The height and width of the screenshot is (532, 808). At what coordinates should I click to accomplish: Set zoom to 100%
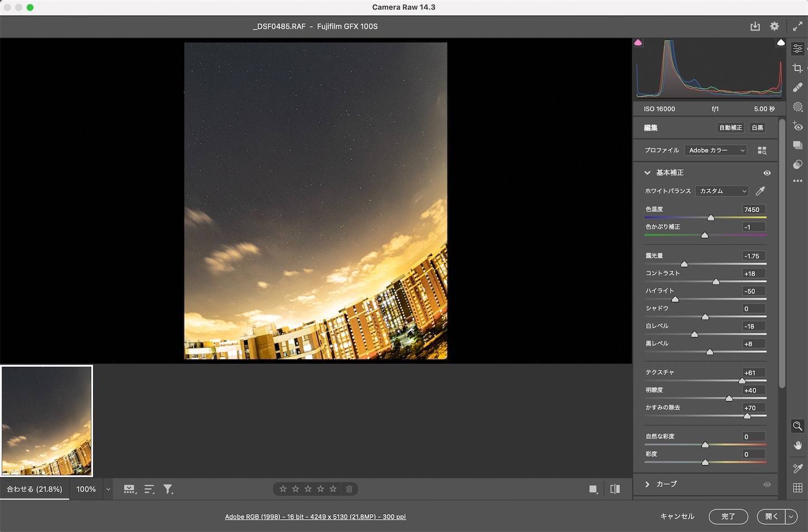tap(86, 489)
